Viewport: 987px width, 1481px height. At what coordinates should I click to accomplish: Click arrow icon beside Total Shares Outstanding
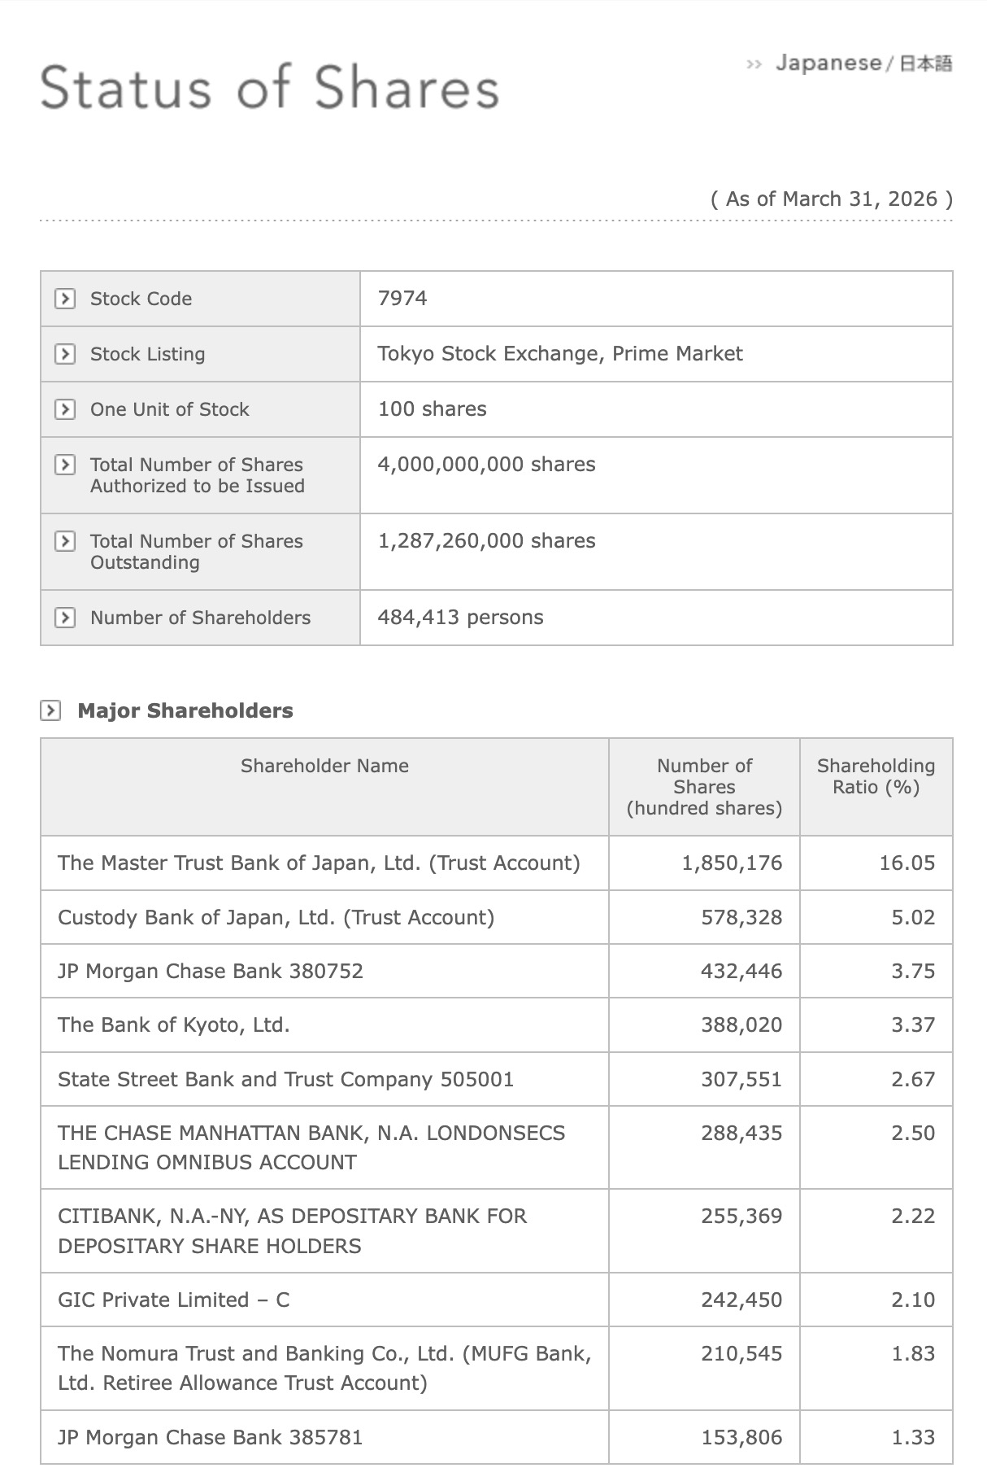click(x=65, y=541)
